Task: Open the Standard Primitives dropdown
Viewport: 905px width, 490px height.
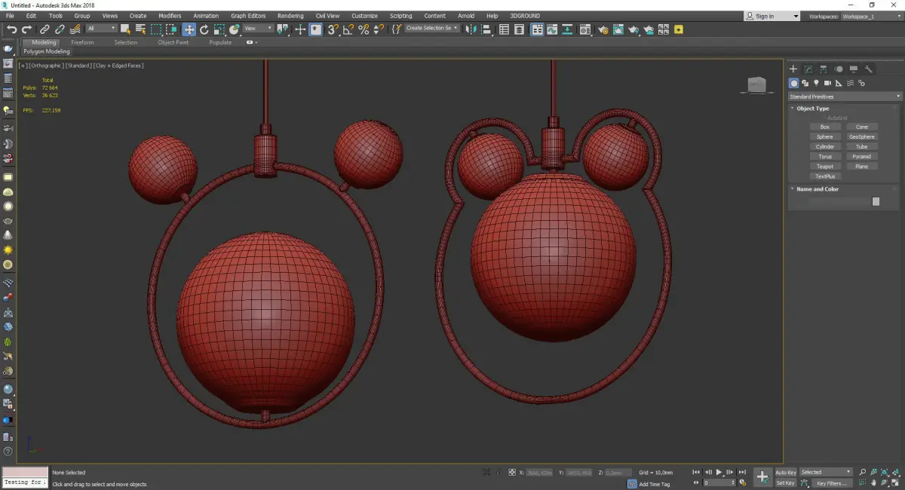Action: [844, 96]
